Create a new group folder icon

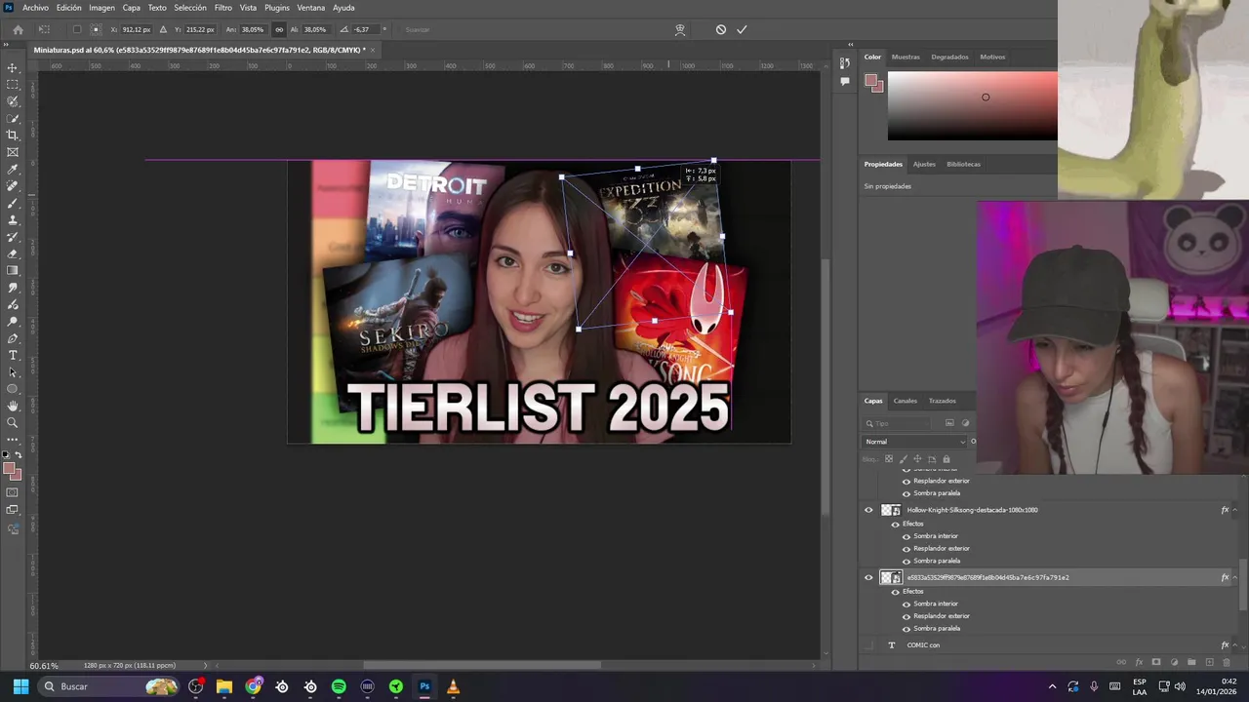point(1191,662)
